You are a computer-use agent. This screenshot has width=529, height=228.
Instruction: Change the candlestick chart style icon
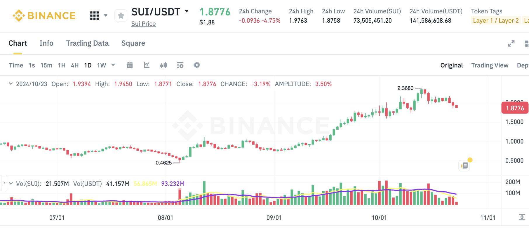coord(163,65)
